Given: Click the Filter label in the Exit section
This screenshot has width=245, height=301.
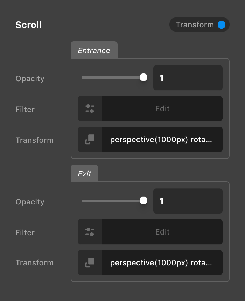Looking at the screenshot, I should click(x=25, y=232).
